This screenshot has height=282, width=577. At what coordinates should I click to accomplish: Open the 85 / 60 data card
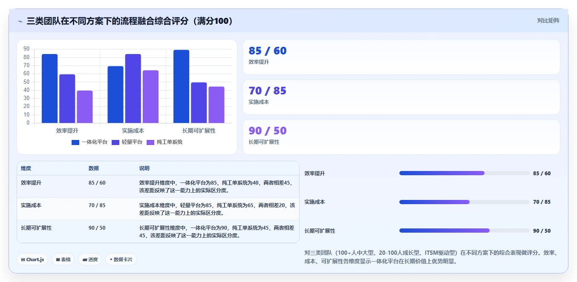(x=401, y=57)
